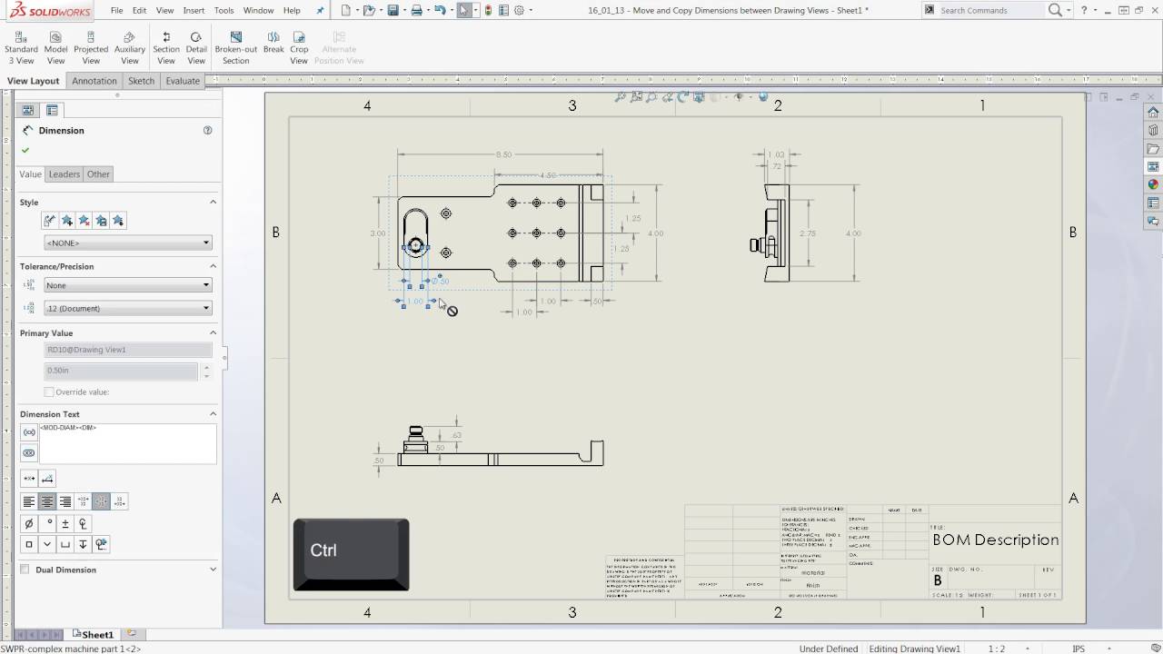The image size is (1163, 654).
Task: Switch to the Annotation tab
Action: coord(94,80)
